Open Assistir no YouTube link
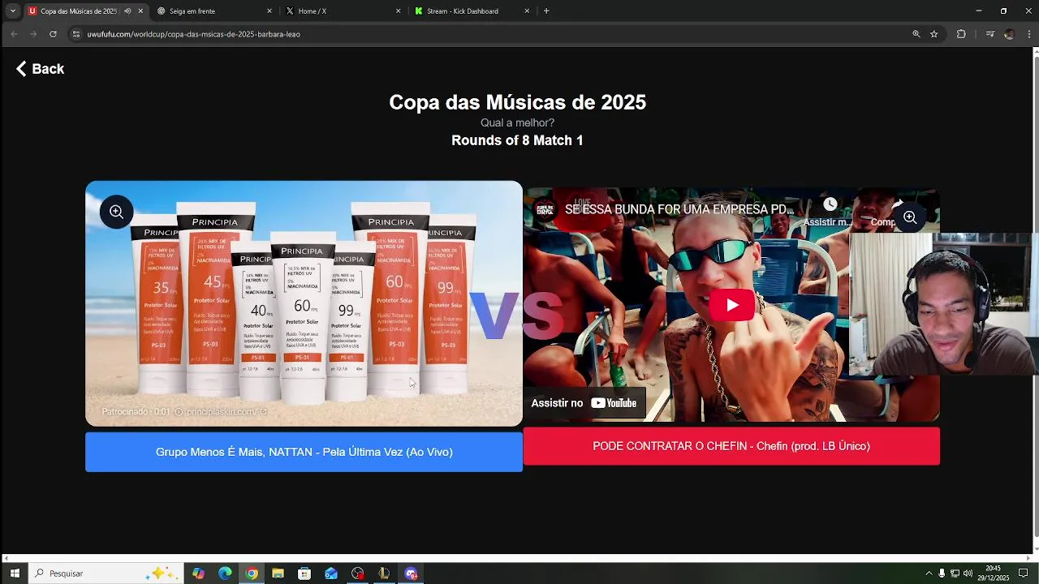1039x584 pixels. pos(584,403)
